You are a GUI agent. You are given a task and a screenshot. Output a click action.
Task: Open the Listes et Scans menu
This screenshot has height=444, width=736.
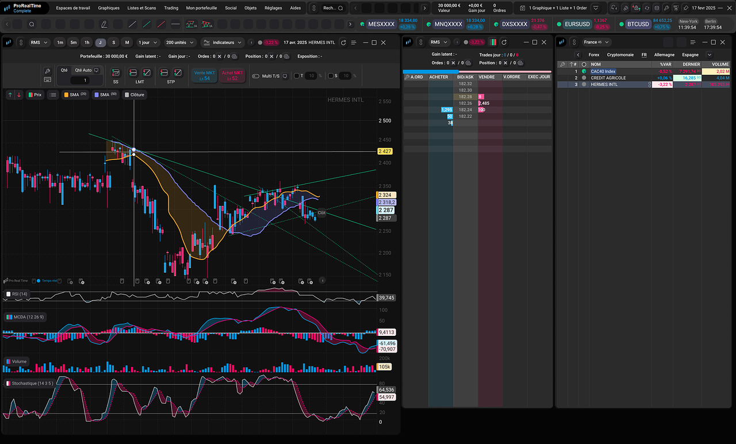(x=141, y=8)
